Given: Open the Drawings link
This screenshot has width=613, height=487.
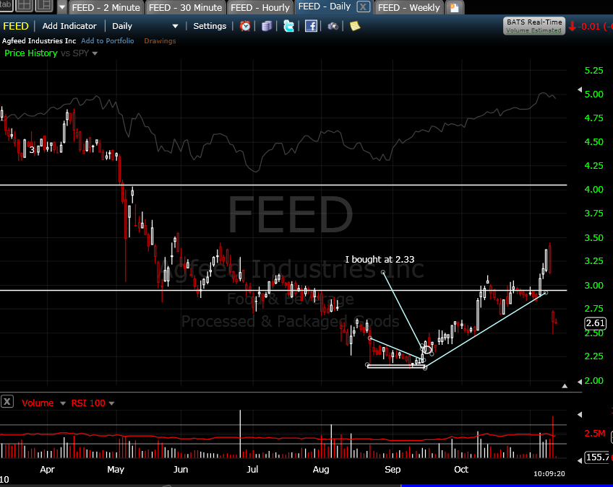Looking at the screenshot, I should click(x=160, y=41).
